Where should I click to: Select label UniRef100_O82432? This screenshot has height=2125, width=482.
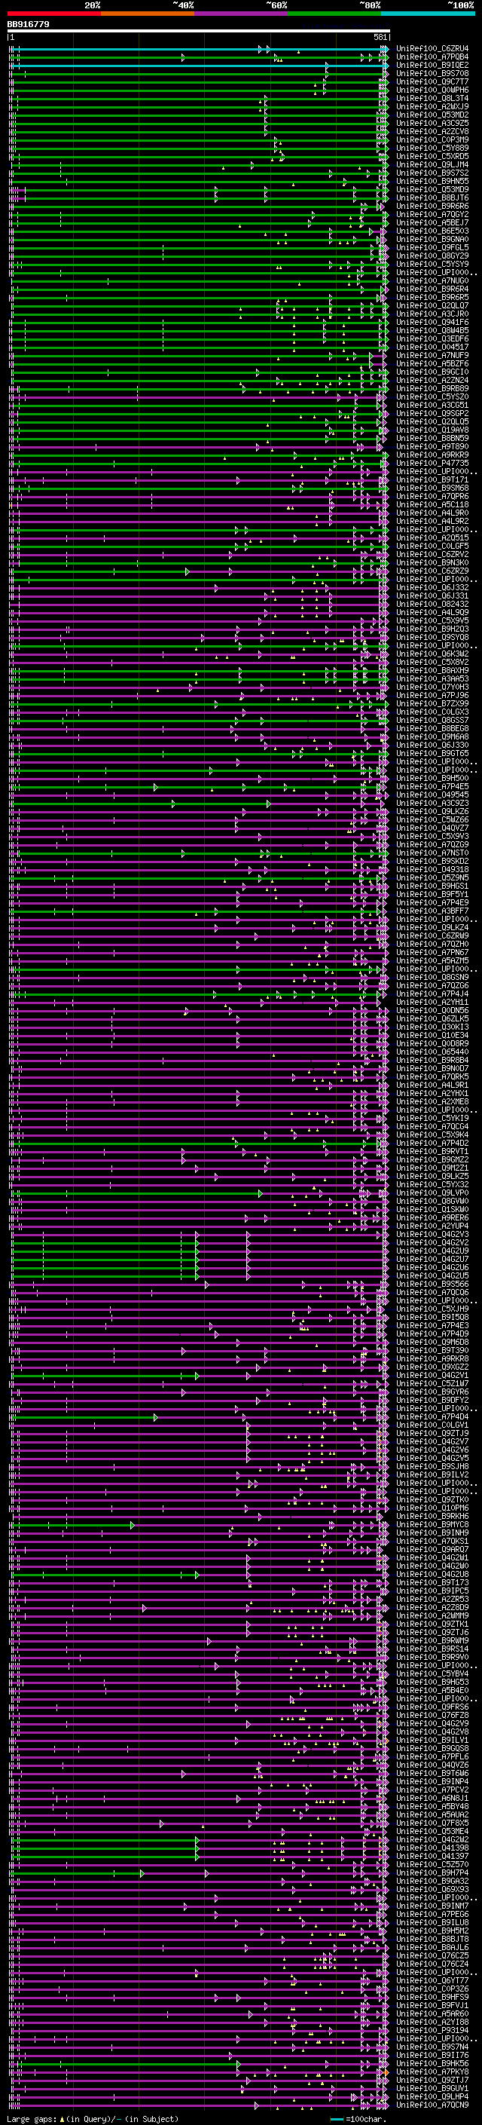tap(432, 604)
